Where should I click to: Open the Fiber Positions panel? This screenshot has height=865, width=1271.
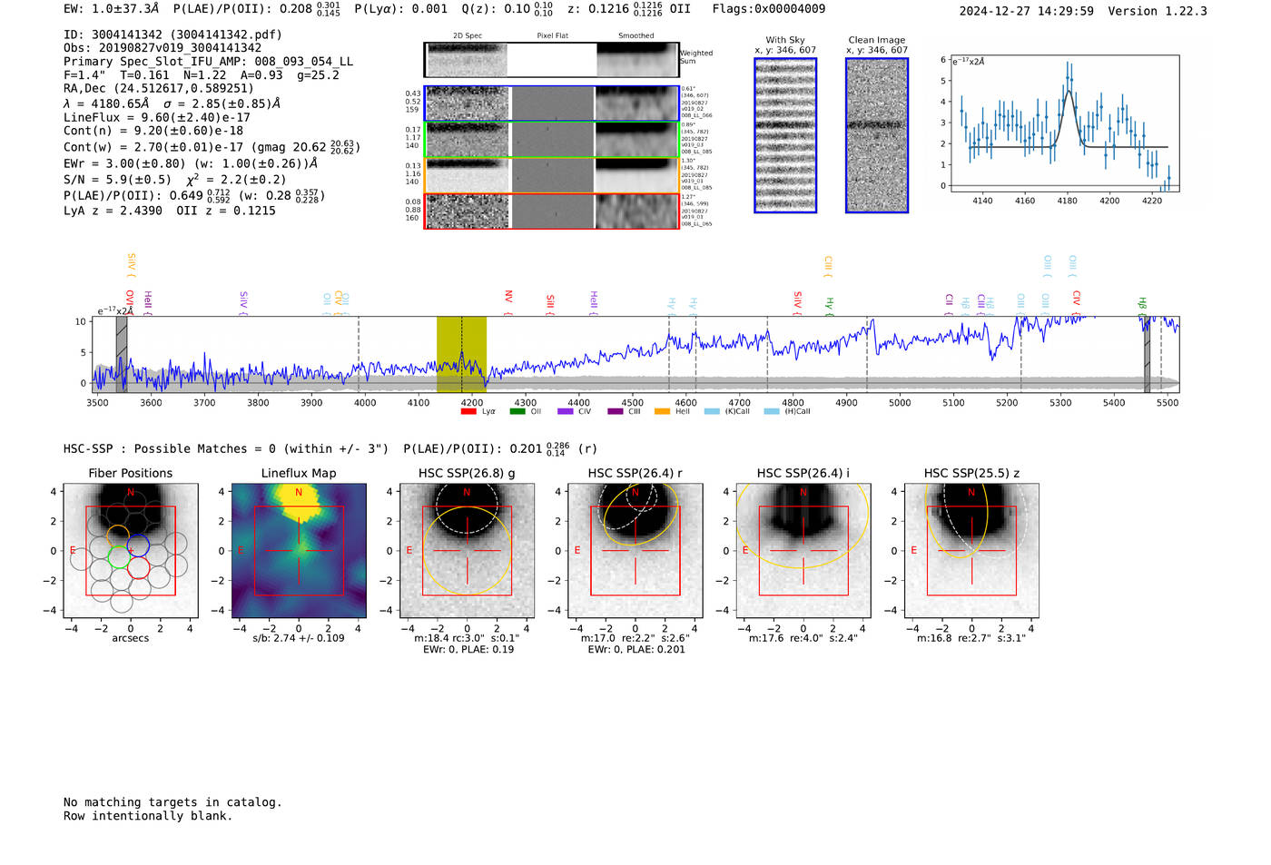coord(131,551)
